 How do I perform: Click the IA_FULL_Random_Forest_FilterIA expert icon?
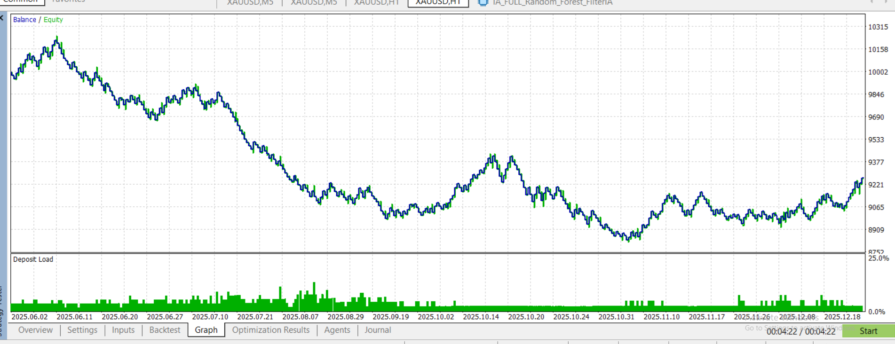click(x=483, y=3)
